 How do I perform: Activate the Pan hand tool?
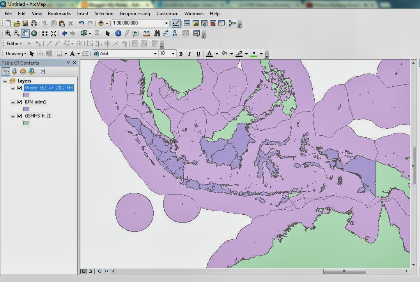pos(25,33)
